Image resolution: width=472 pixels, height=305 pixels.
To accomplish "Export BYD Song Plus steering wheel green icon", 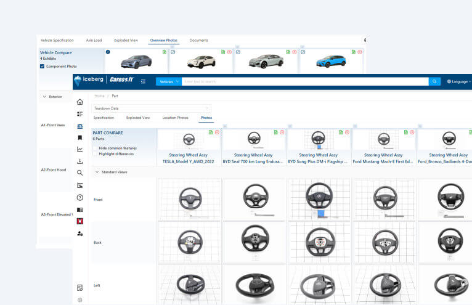I will [341, 132].
